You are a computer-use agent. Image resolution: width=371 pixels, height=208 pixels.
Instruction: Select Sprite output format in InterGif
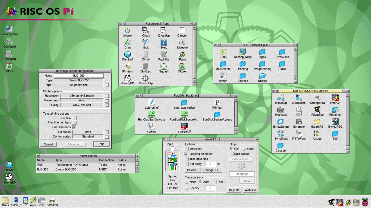[243, 149]
